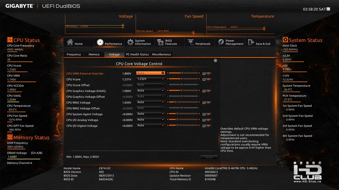Open the CPU RING Voltage dropdown
Viewport: 339px width, 190px height.
[151, 102]
